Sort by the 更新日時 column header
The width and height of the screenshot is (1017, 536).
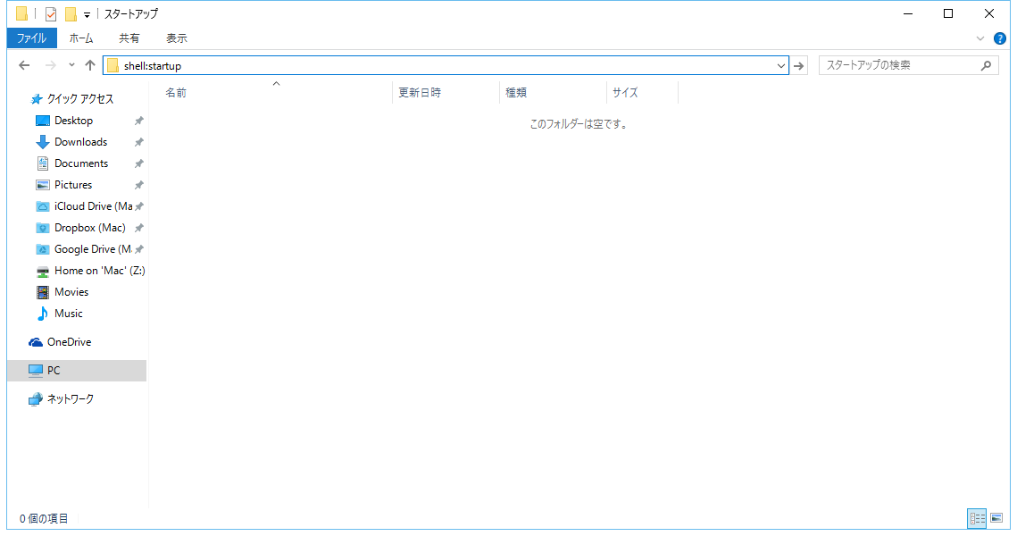pyautogui.click(x=446, y=92)
